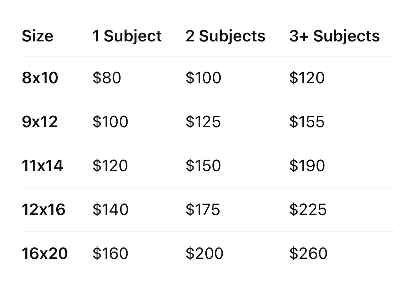Select the 1 Subject column header

127,36
